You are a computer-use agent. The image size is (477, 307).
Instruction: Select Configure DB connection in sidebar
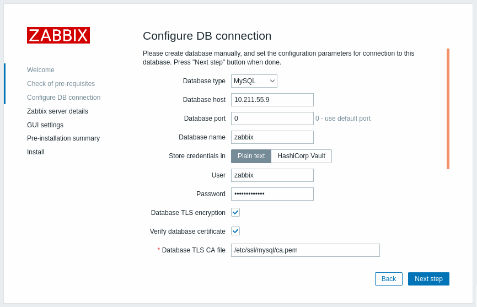coord(63,97)
